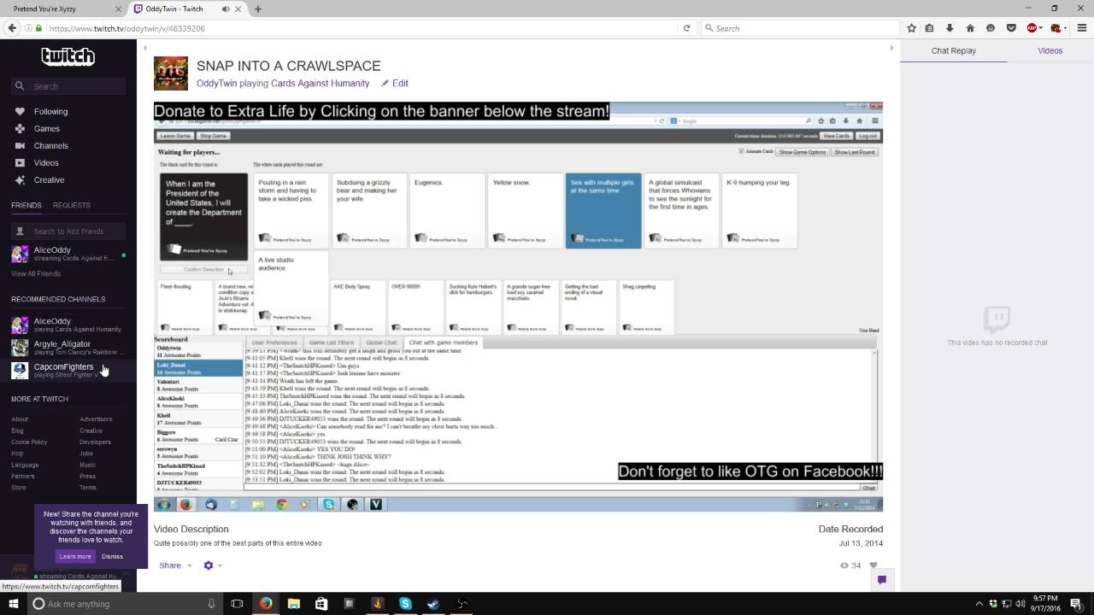Click the Pocket toolbar icon
Image resolution: width=1094 pixels, height=615 pixels.
[1011, 28]
